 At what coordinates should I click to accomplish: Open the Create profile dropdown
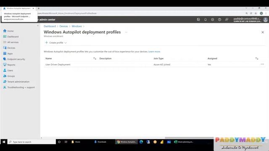(x=56, y=43)
